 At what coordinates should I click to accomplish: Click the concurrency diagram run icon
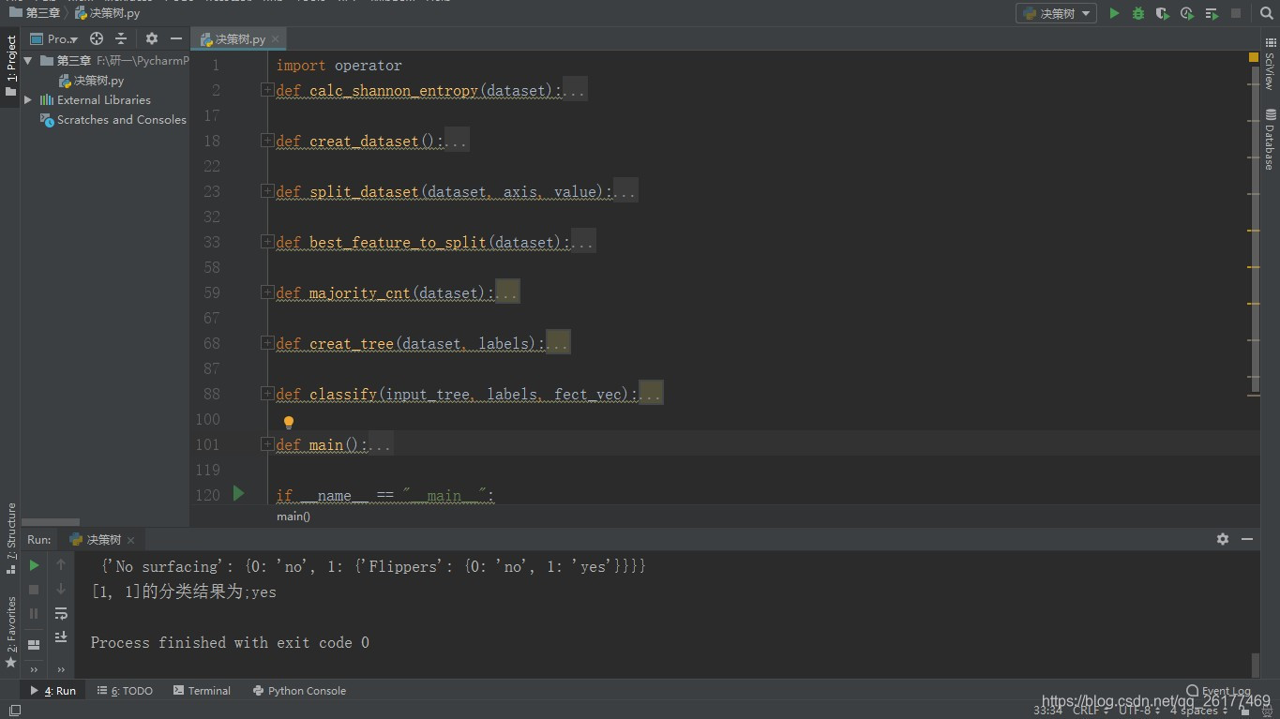click(x=1212, y=13)
